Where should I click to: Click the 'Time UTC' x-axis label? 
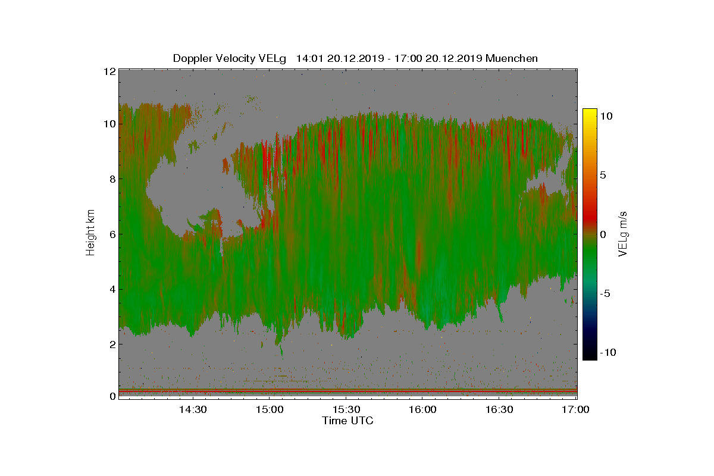[348, 421]
